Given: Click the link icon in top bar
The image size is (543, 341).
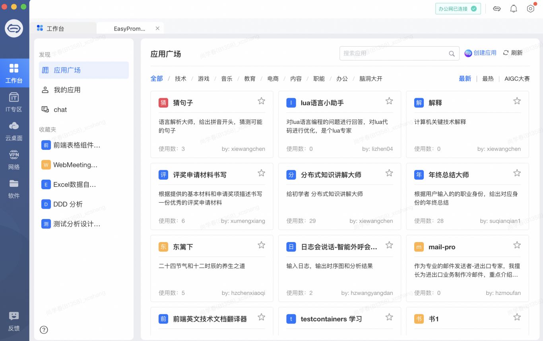Looking at the screenshot, I should point(497,9).
